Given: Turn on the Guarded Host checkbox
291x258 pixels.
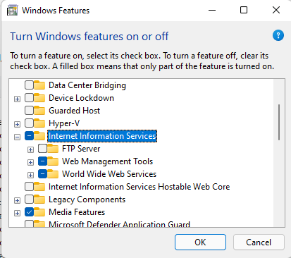Looking at the screenshot, I should coord(29,111).
